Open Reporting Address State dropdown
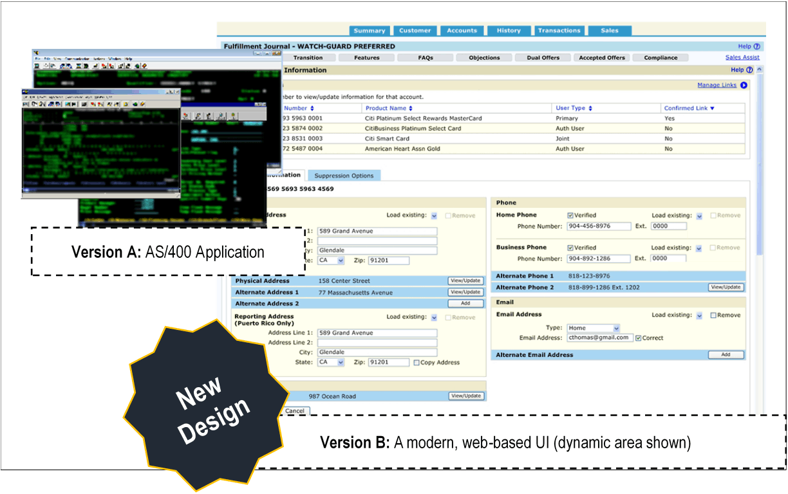788x494 pixels. [331, 362]
